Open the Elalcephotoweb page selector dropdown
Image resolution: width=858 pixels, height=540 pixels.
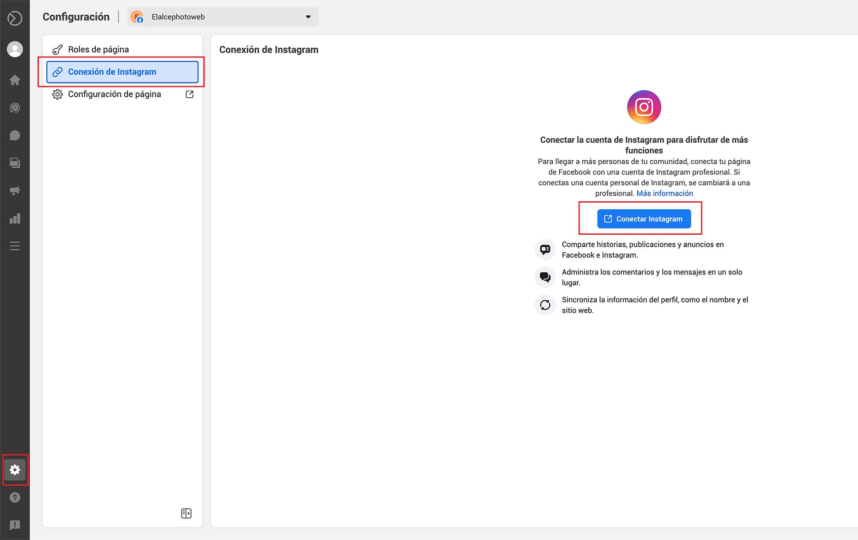(223, 17)
